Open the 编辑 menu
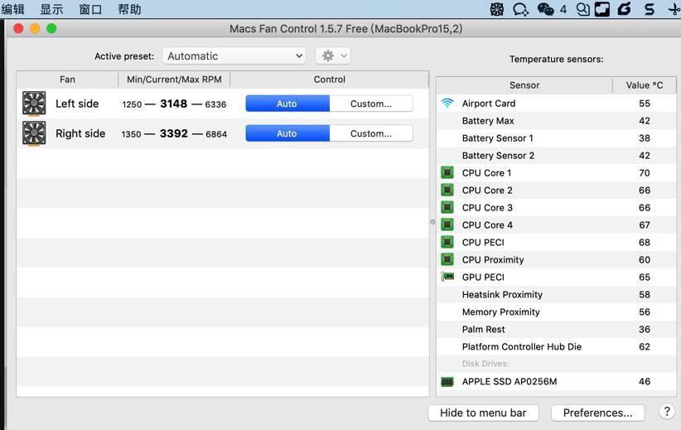 pyautogui.click(x=12, y=9)
